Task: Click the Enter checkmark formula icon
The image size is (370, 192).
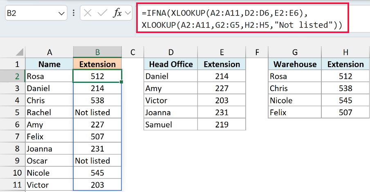Action: pyautogui.click(x=102, y=13)
